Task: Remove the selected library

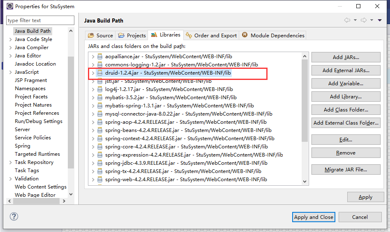Action: click(346, 153)
